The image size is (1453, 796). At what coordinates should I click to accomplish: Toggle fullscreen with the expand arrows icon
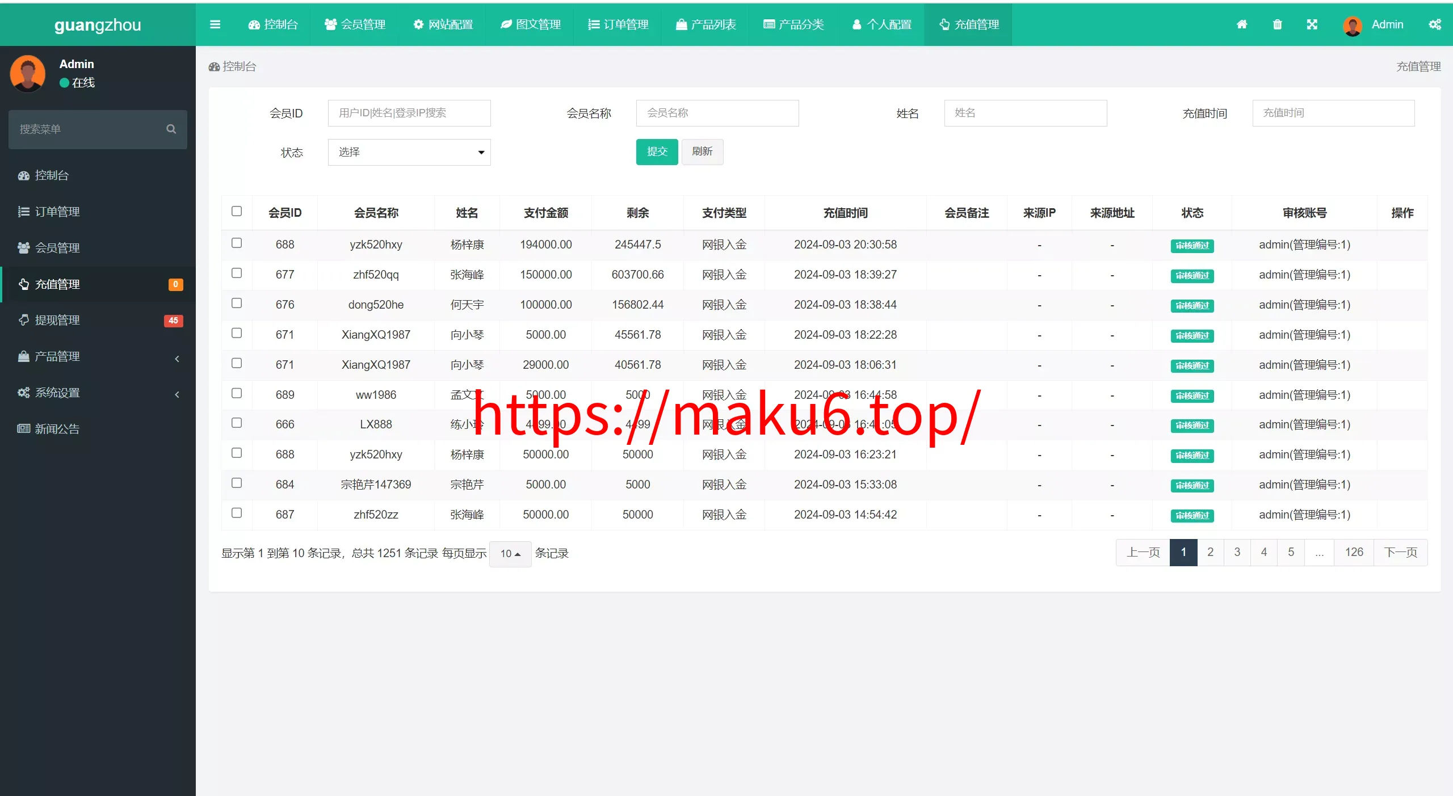[x=1312, y=24]
